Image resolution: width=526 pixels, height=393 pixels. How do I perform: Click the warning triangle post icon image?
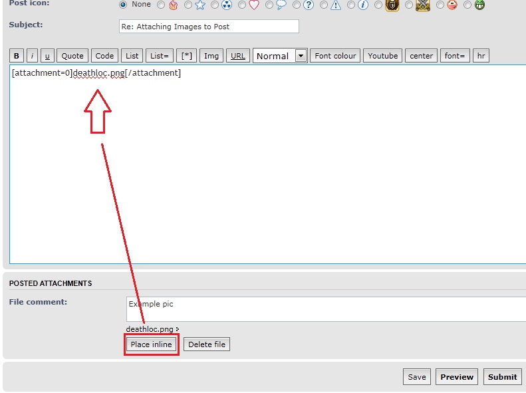pyautogui.click(x=336, y=5)
